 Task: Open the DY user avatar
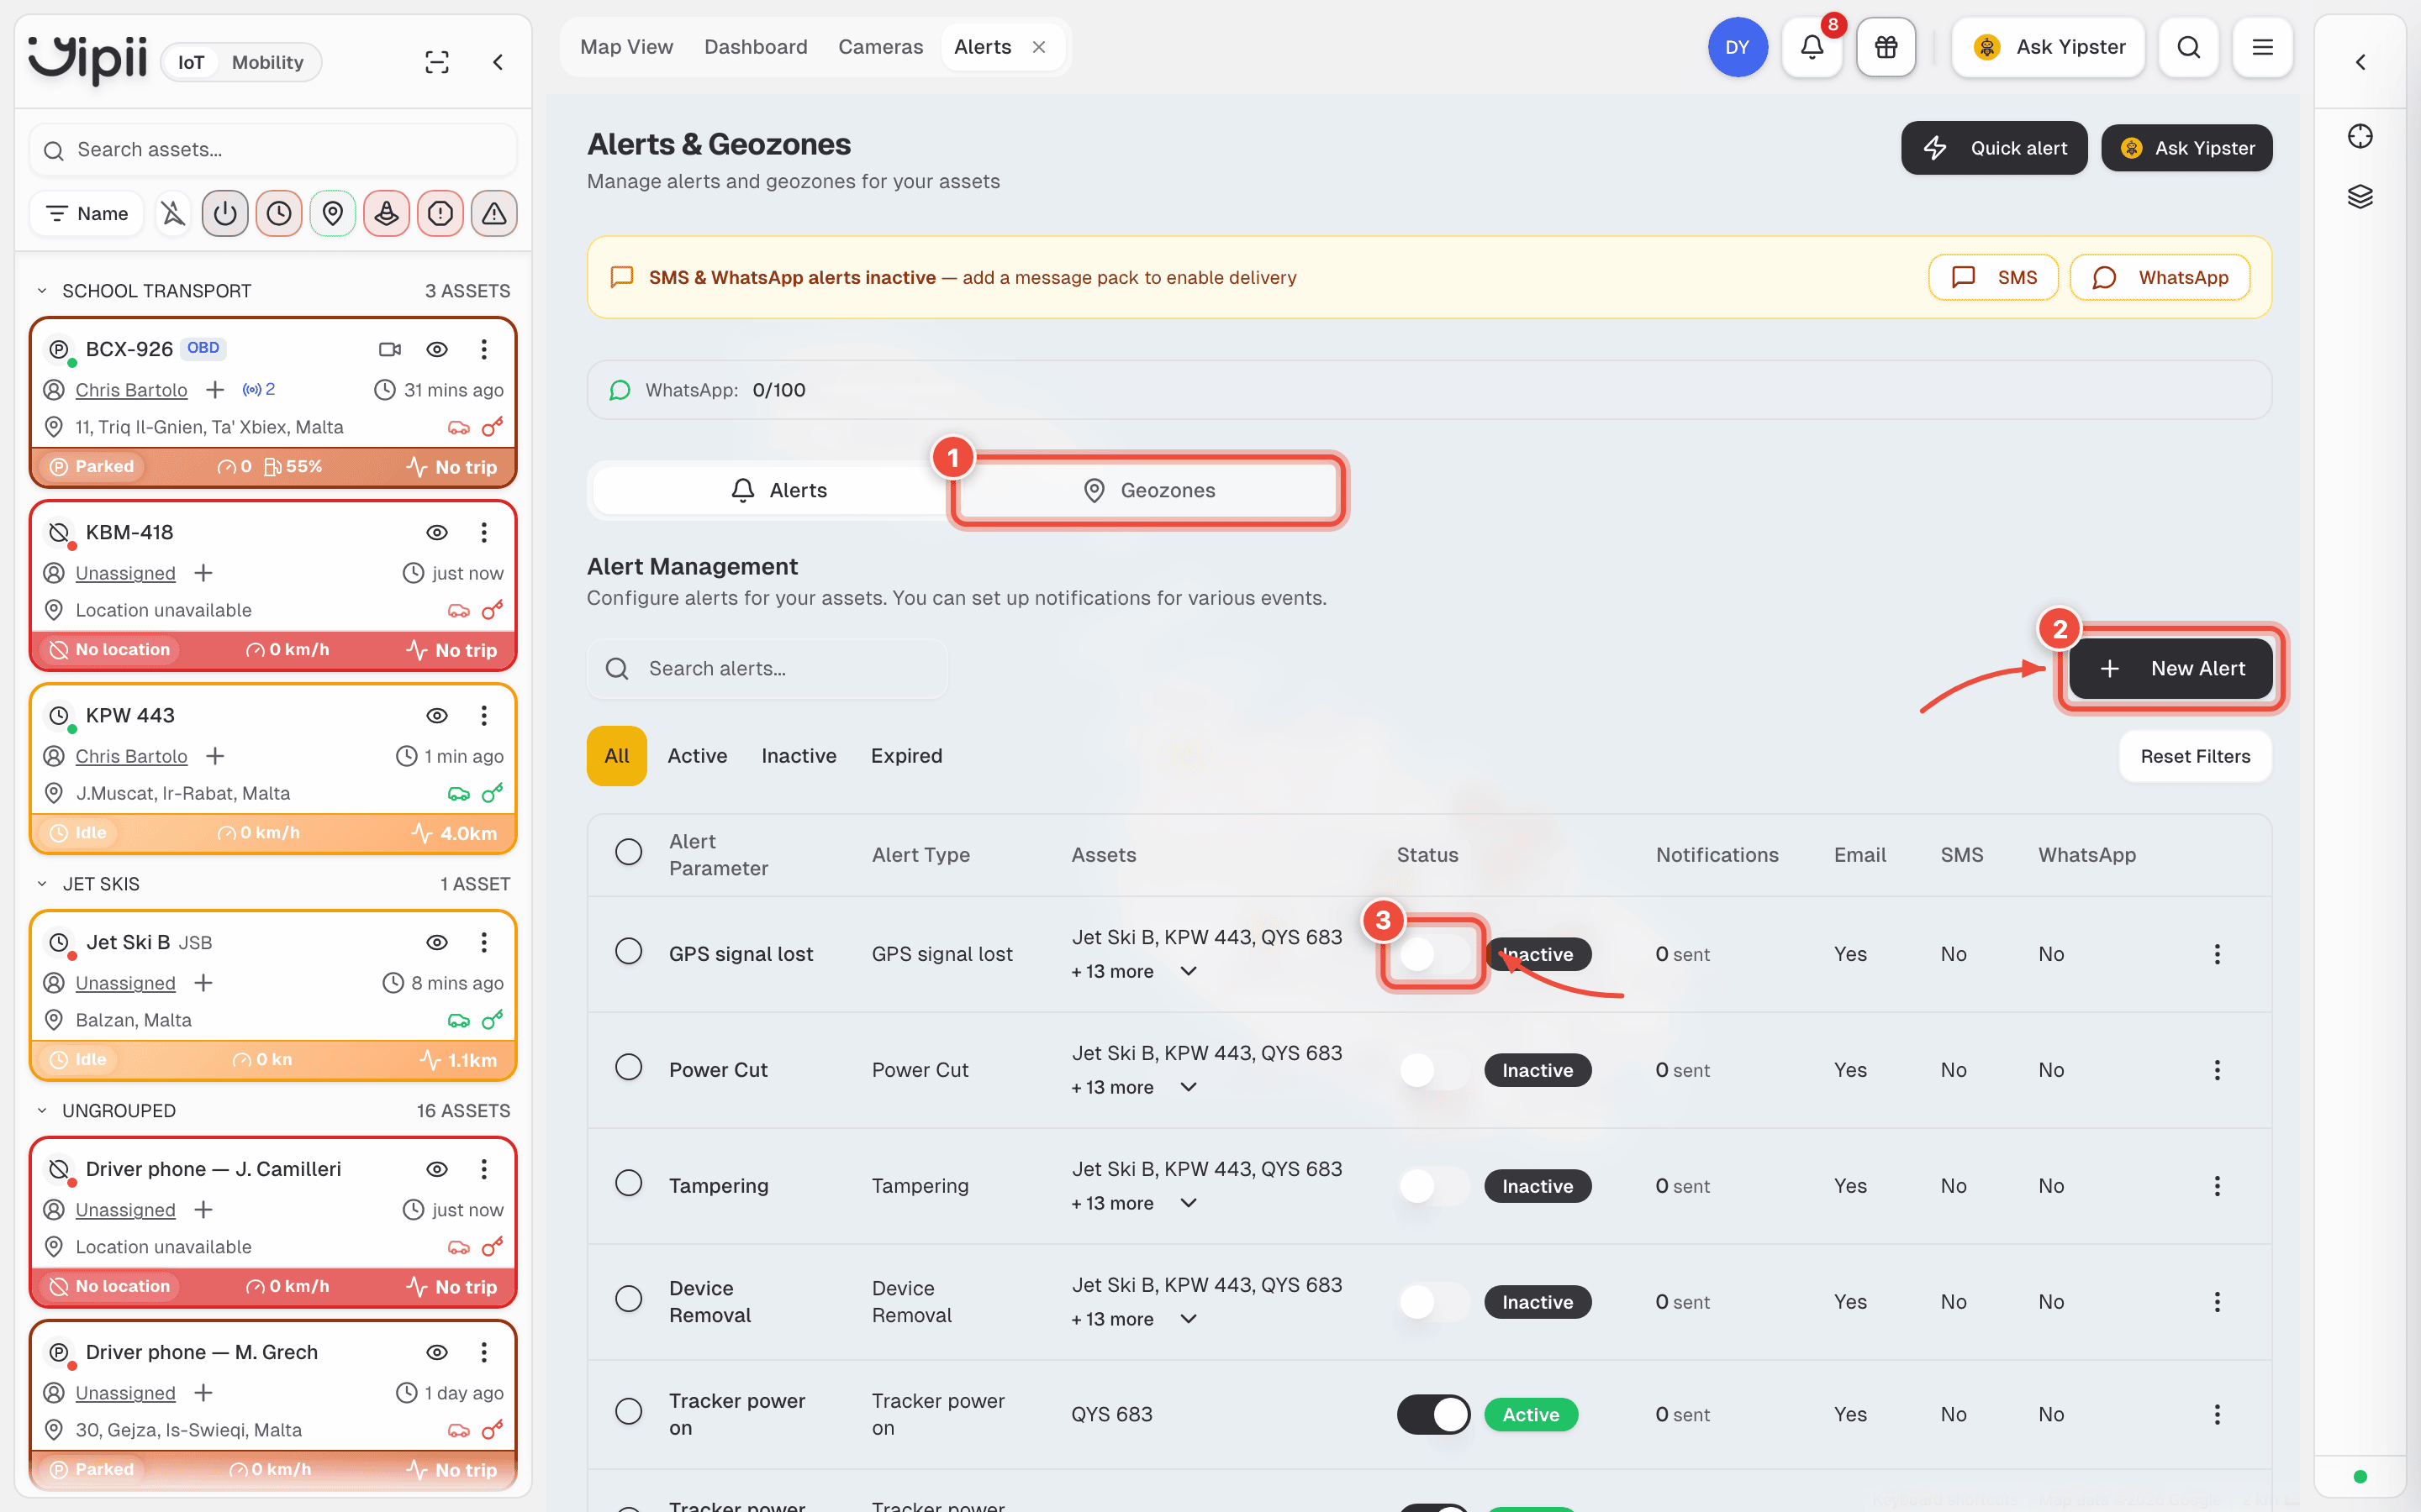1738,47
